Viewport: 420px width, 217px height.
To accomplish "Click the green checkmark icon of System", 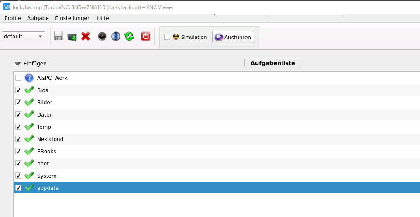I will [29, 176].
